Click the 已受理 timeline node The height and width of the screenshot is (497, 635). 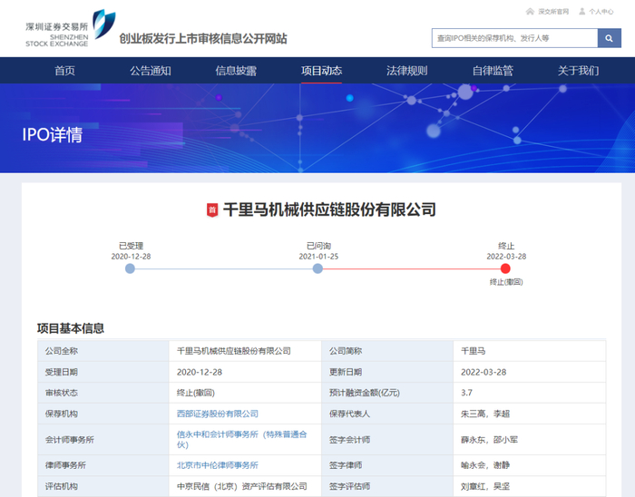(130, 268)
